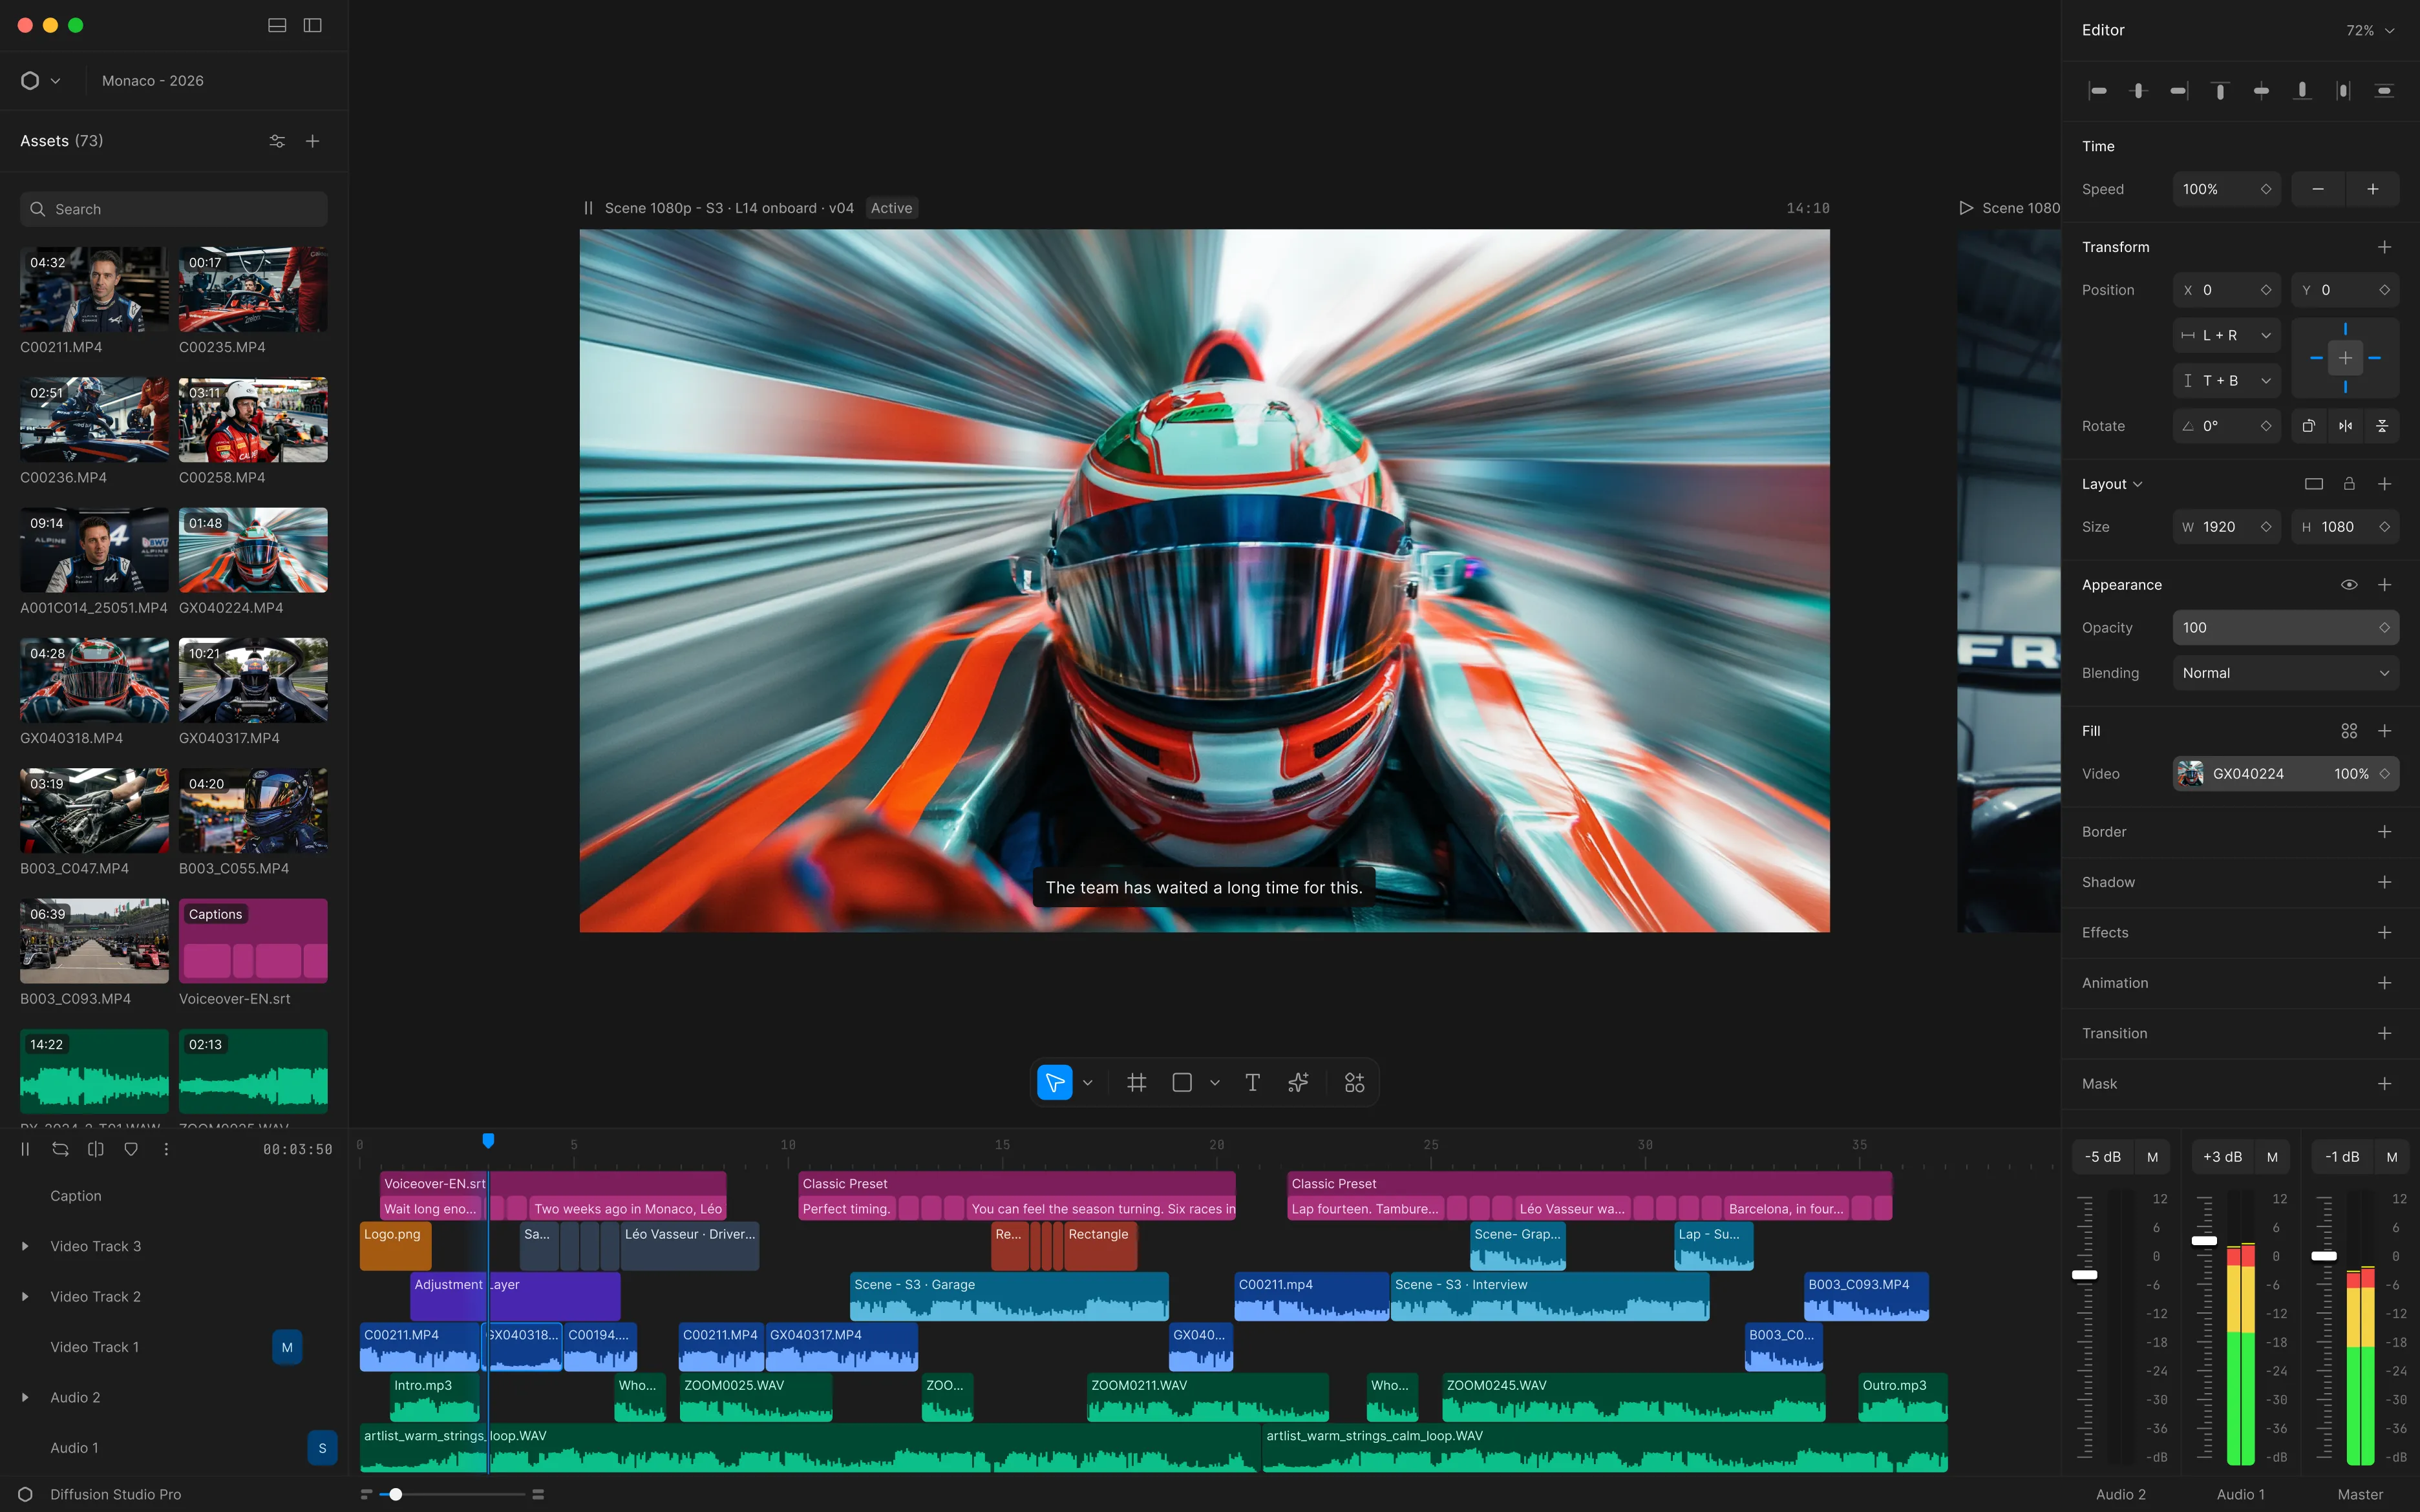Decrease speed with minus button
2420x1512 pixels.
coord(2318,189)
